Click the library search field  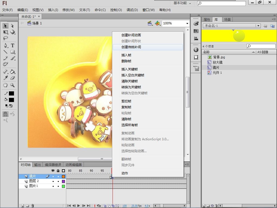click(261, 46)
